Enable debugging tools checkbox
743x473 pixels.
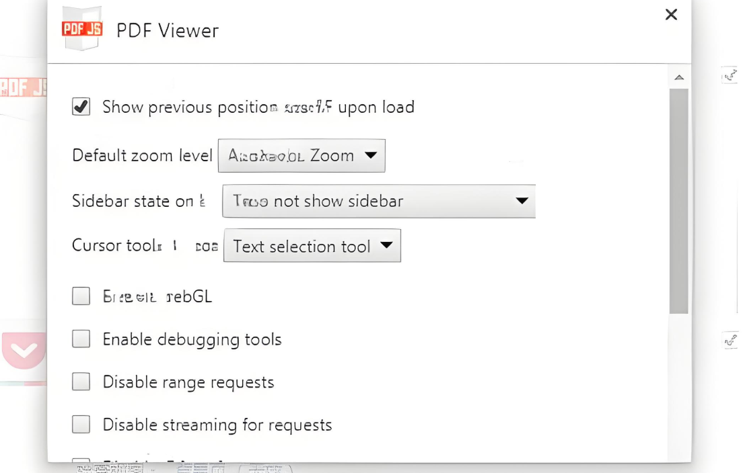(81, 339)
